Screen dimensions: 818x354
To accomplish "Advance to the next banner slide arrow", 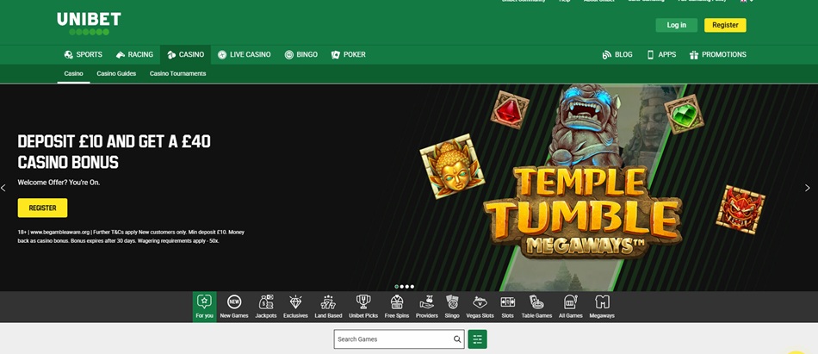I will point(807,188).
